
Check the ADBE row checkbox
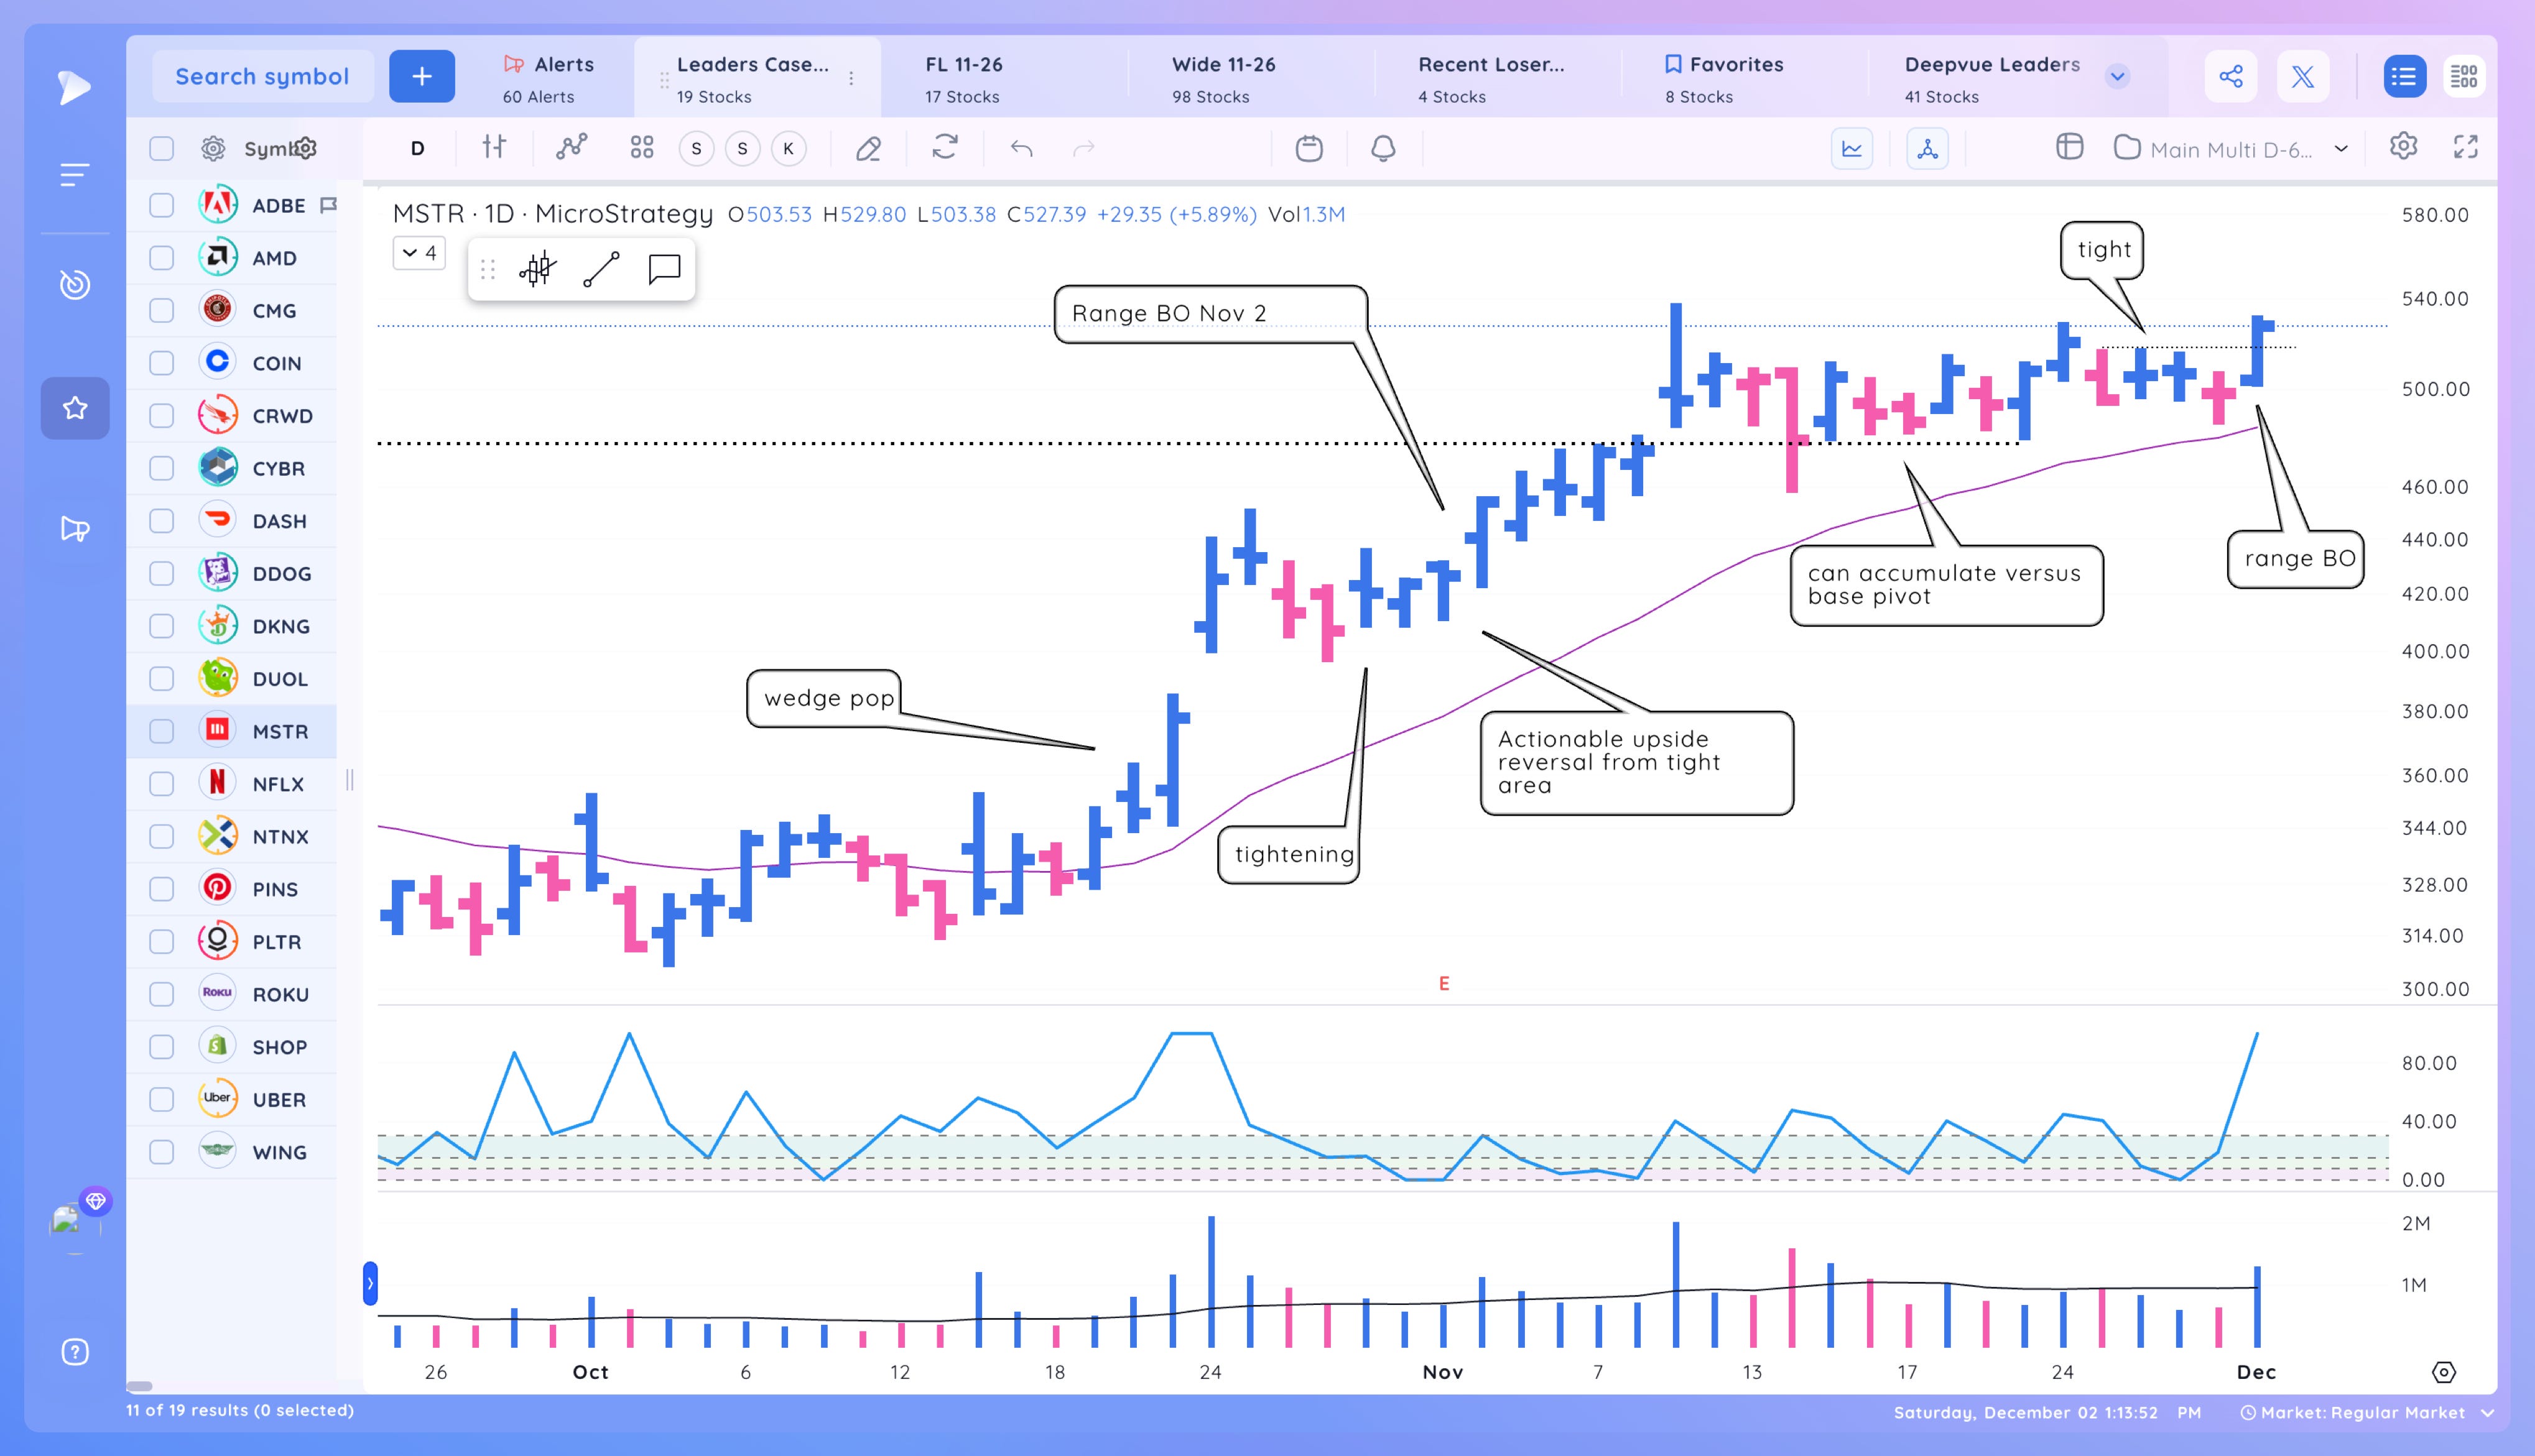(161, 205)
